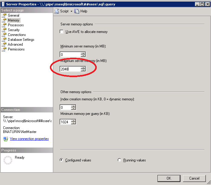Click the Security page icon

tap(4, 30)
